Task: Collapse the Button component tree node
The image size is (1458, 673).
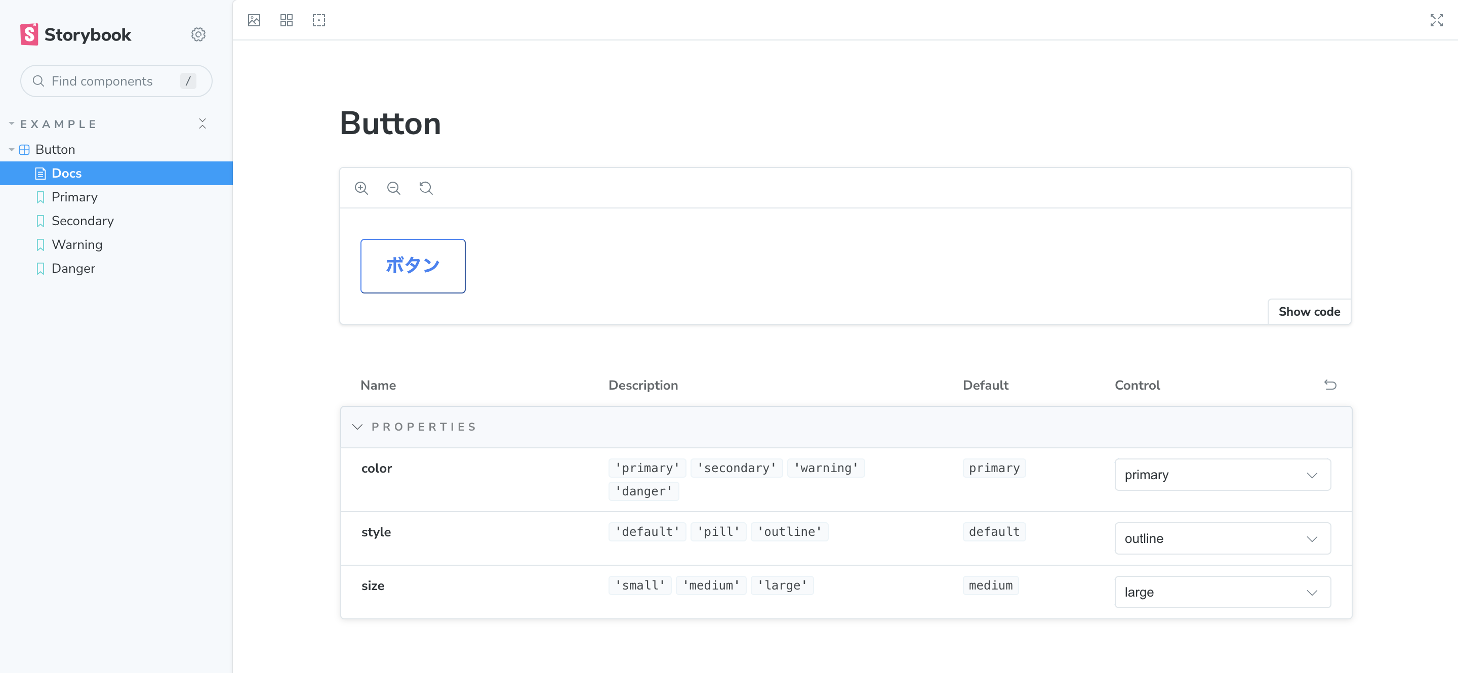Action: click(54, 149)
